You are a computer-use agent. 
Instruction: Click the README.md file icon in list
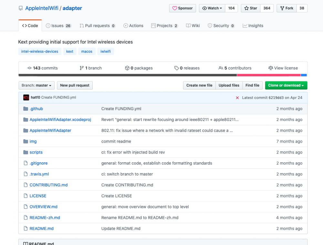point(26,228)
